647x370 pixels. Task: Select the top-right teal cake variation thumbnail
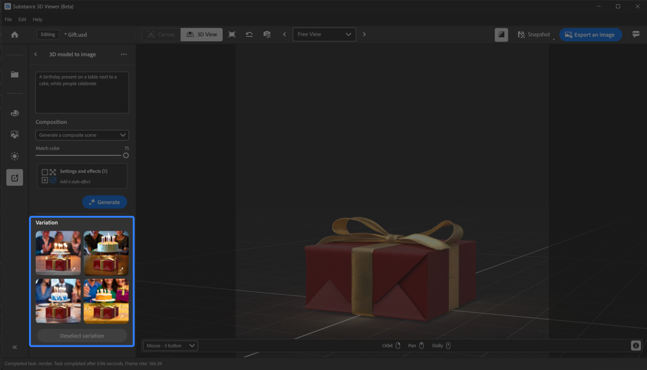106,253
